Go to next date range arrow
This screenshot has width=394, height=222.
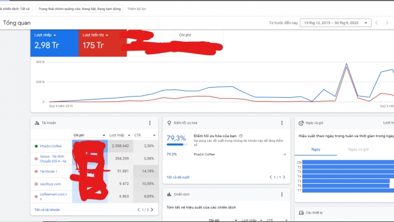click(x=387, y=22)
